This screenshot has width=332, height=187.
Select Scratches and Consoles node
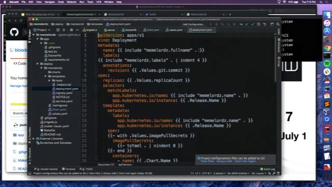tap(54, 143)
